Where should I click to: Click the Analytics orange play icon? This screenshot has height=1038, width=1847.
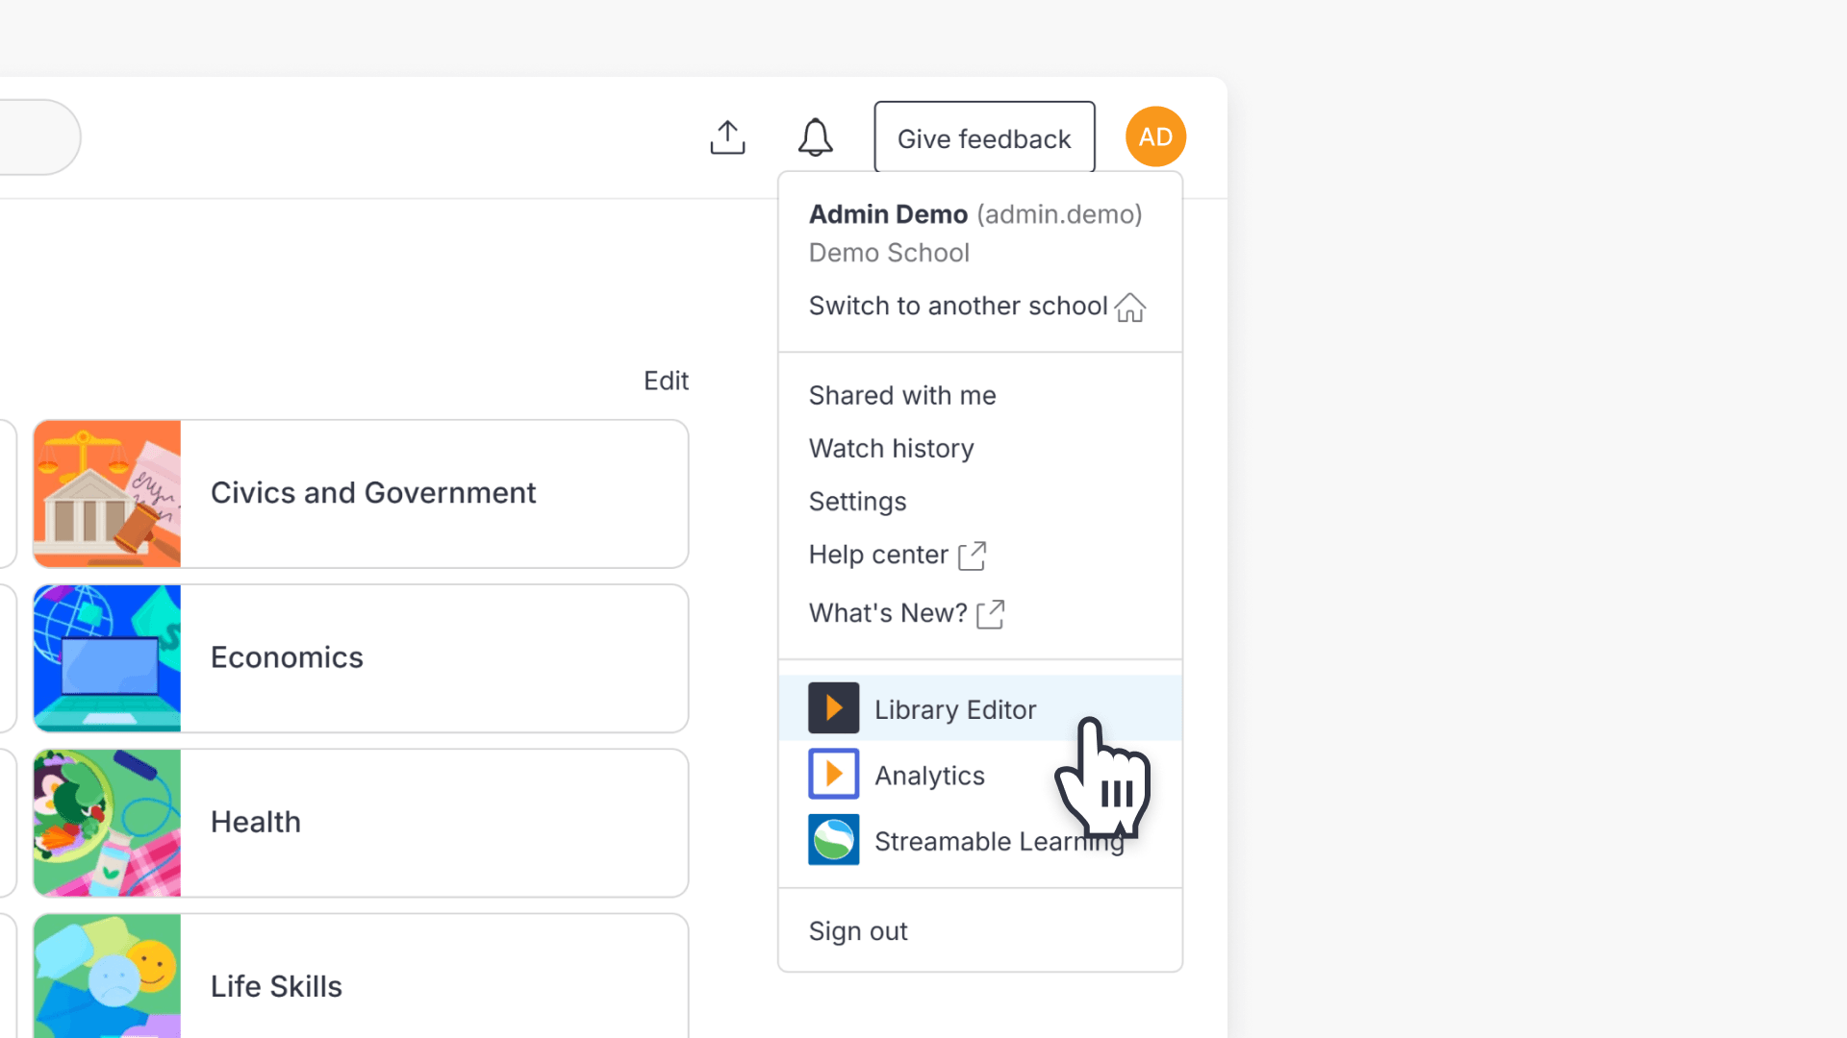(833, 774)
